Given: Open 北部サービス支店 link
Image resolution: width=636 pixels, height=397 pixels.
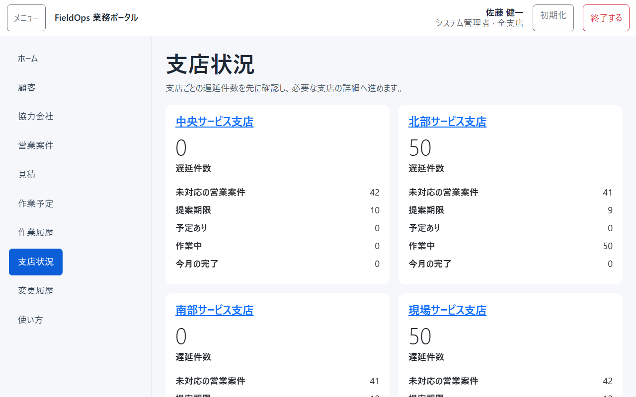Looking at the screenshot, I should [447, 122].
